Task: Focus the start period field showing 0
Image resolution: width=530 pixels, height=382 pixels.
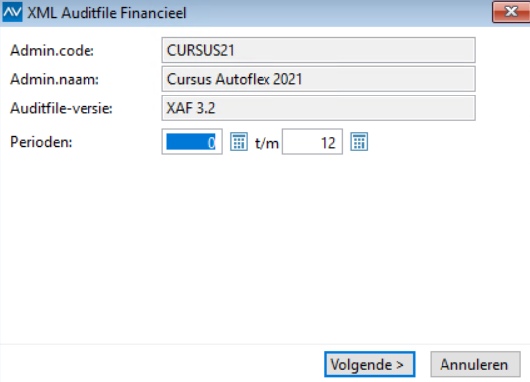Action: (192, 142)
